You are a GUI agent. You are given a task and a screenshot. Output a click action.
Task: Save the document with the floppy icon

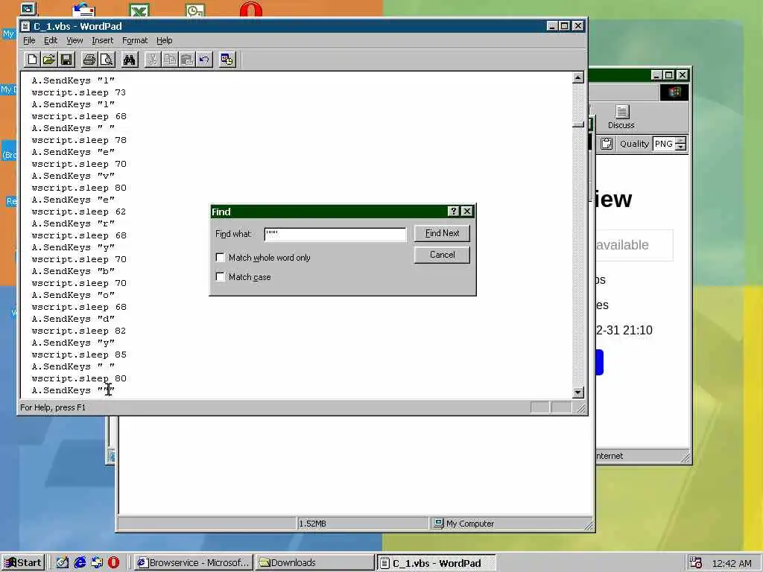tap(66, 60)
